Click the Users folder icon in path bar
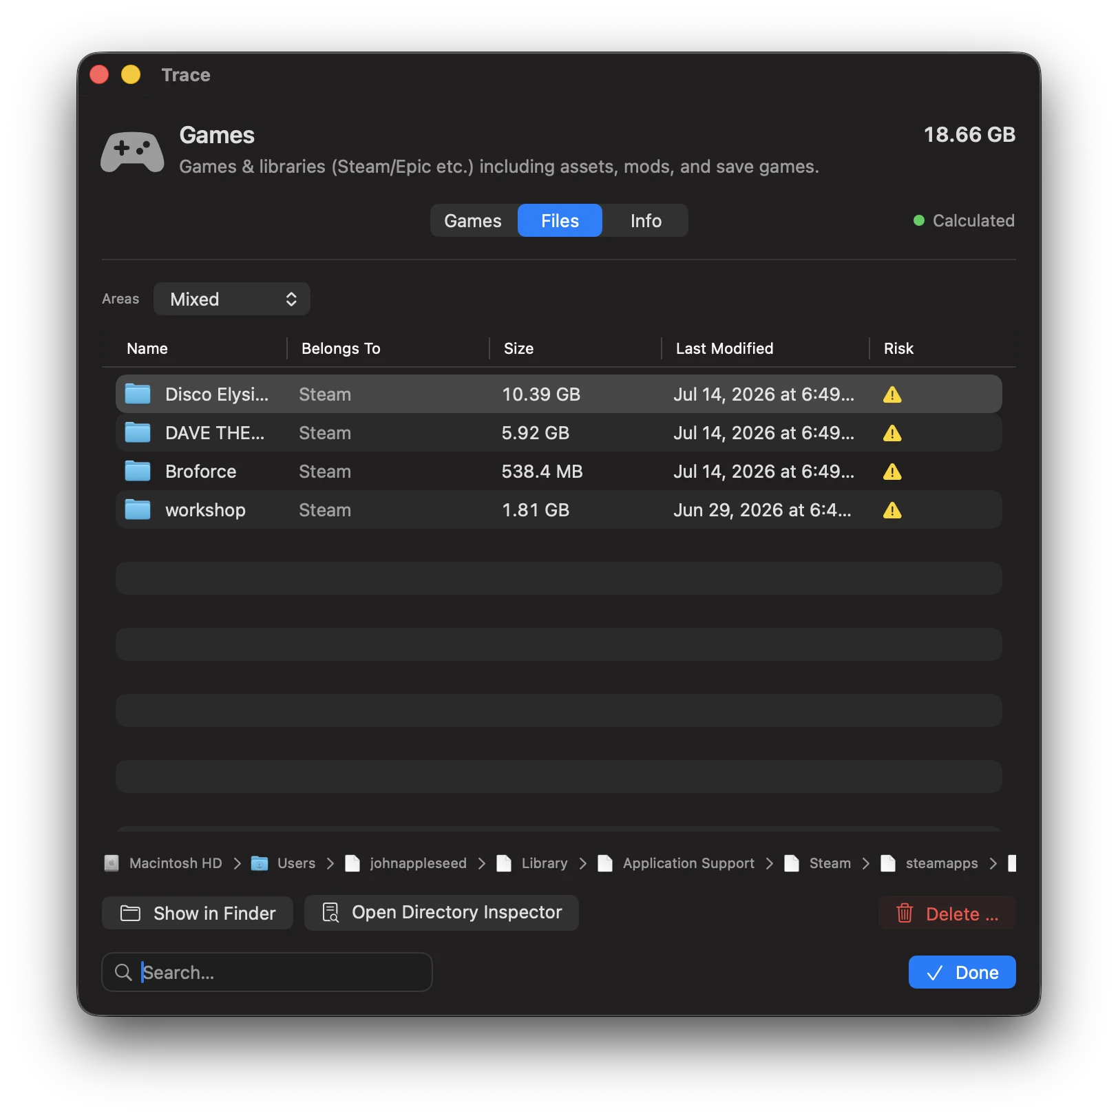The height and width of the screenshot is (1118, 1118). [x=260, y=863]
